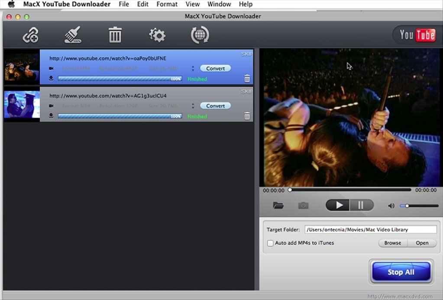The height and width of the screenshot is (300, 443).
Task: Open the MacX YouTube Downloader app menu
Action: (67, 4)
